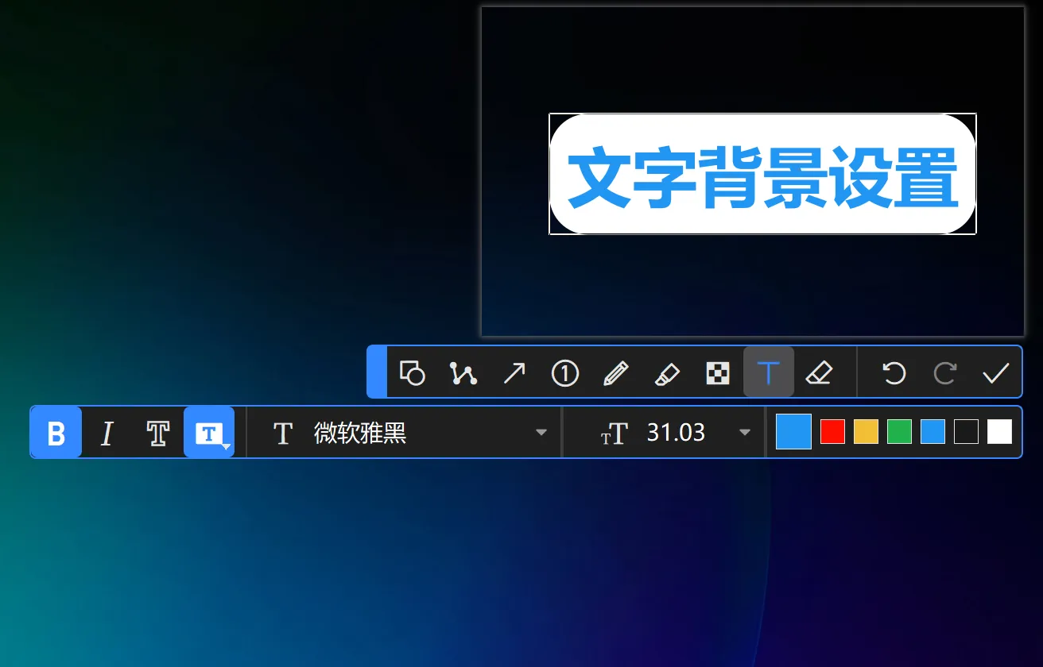1043x667 pixels.
Task: Select the highlighter marker tool
Action: click(x=667, y=372)
